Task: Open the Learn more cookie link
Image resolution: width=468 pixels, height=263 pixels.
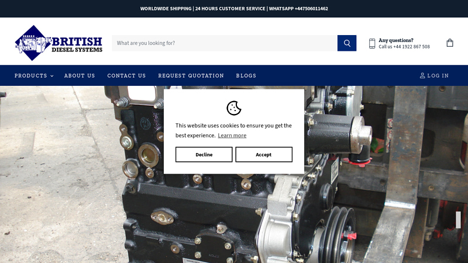Action: click(232, 136)
